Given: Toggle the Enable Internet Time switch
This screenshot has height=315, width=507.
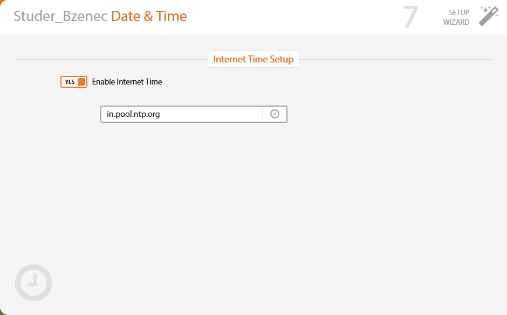Looking at the screenshot, I should pyautogui.click(x=74, y=82).
